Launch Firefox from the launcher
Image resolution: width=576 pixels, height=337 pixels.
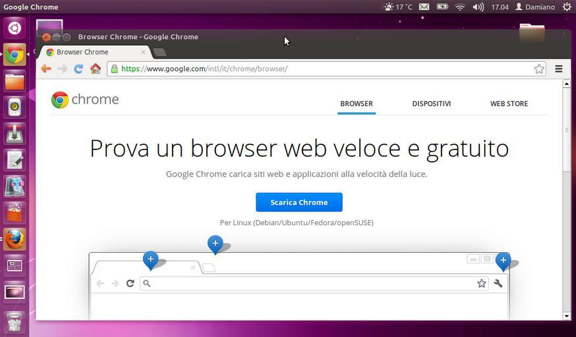(14, 240)
